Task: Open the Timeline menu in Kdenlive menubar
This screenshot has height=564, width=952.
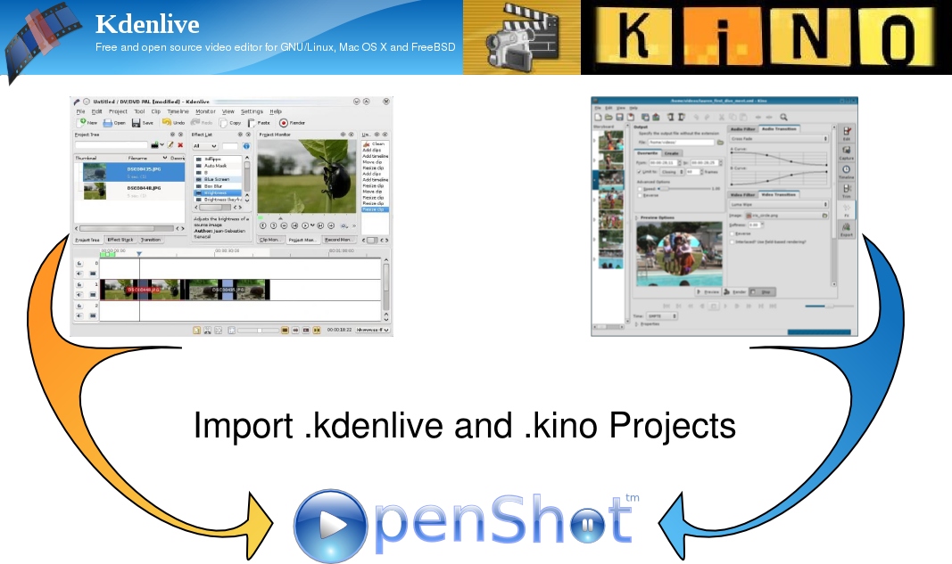Action: [x=178, y=111]
